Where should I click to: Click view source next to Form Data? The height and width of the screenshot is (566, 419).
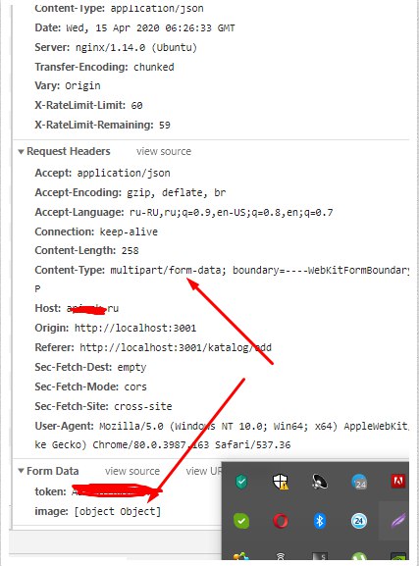132,471
